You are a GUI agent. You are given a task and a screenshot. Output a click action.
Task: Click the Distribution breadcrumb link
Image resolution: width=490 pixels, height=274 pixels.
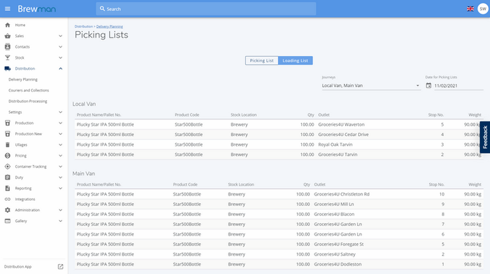click(x=83, y=26)
